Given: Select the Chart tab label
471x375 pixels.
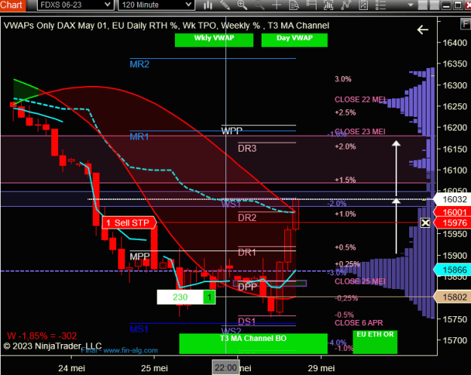Looking at the screenshot, I should coord(12,5).
